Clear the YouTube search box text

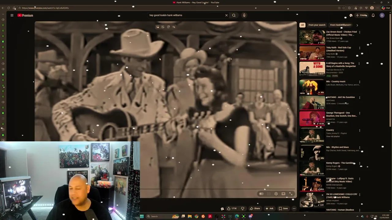(x=226, y=15)
